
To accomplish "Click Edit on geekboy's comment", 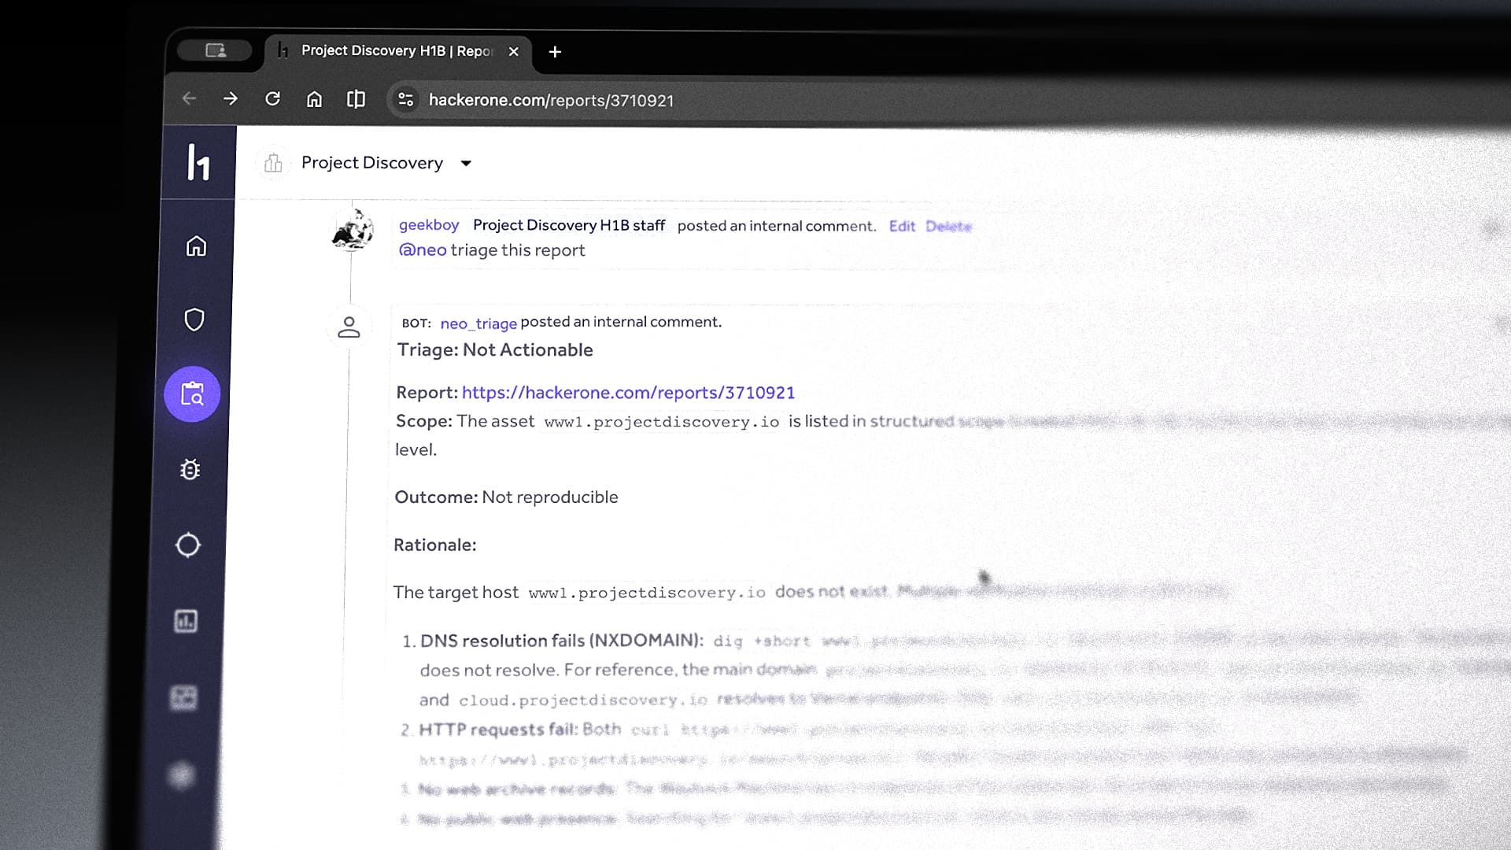I will 902,227.
